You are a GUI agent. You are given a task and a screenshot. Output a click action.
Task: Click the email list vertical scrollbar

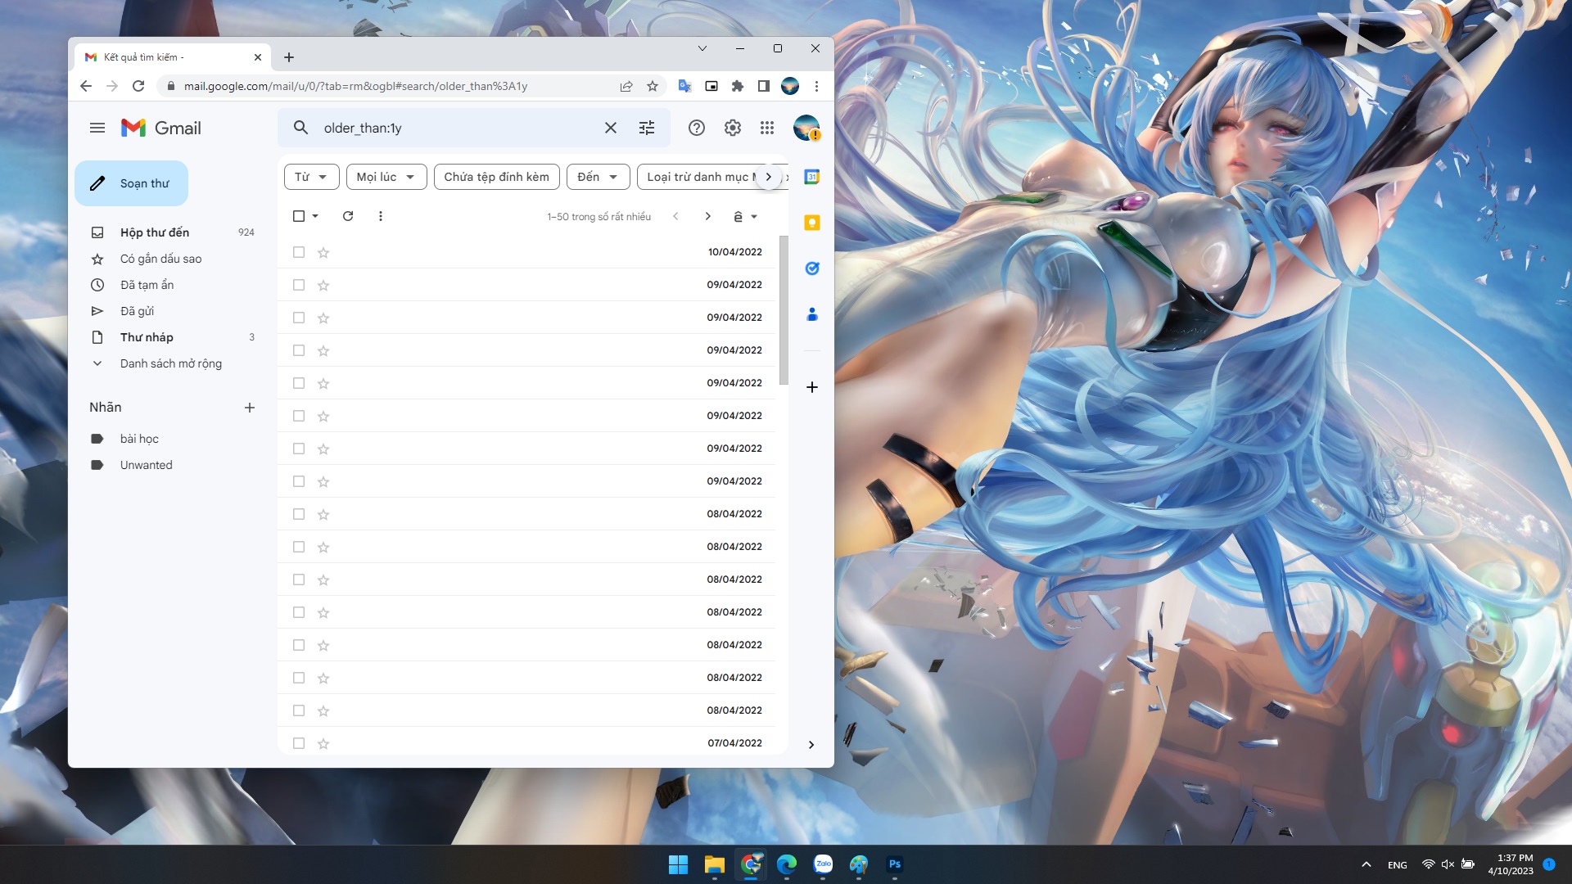(784, 311)
